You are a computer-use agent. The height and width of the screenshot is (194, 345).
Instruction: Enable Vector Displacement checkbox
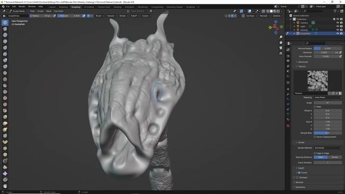(x=315, y=137)
